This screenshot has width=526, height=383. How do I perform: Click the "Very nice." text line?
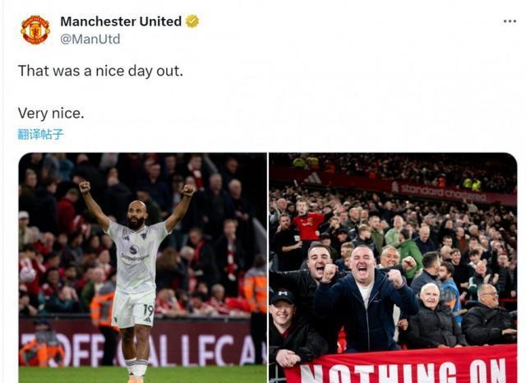coord(51,113)
